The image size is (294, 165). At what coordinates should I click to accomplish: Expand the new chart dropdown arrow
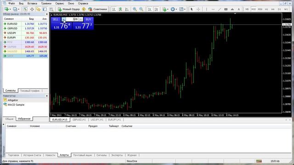(x=10, y=9)
